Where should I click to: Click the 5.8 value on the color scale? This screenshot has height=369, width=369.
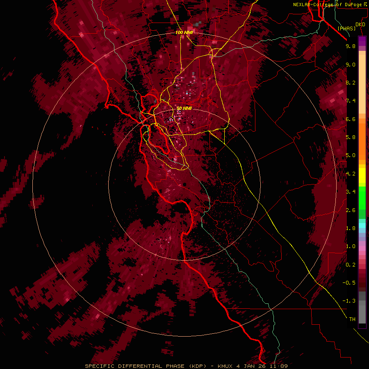pyautogui.click(x=351, y=137)
